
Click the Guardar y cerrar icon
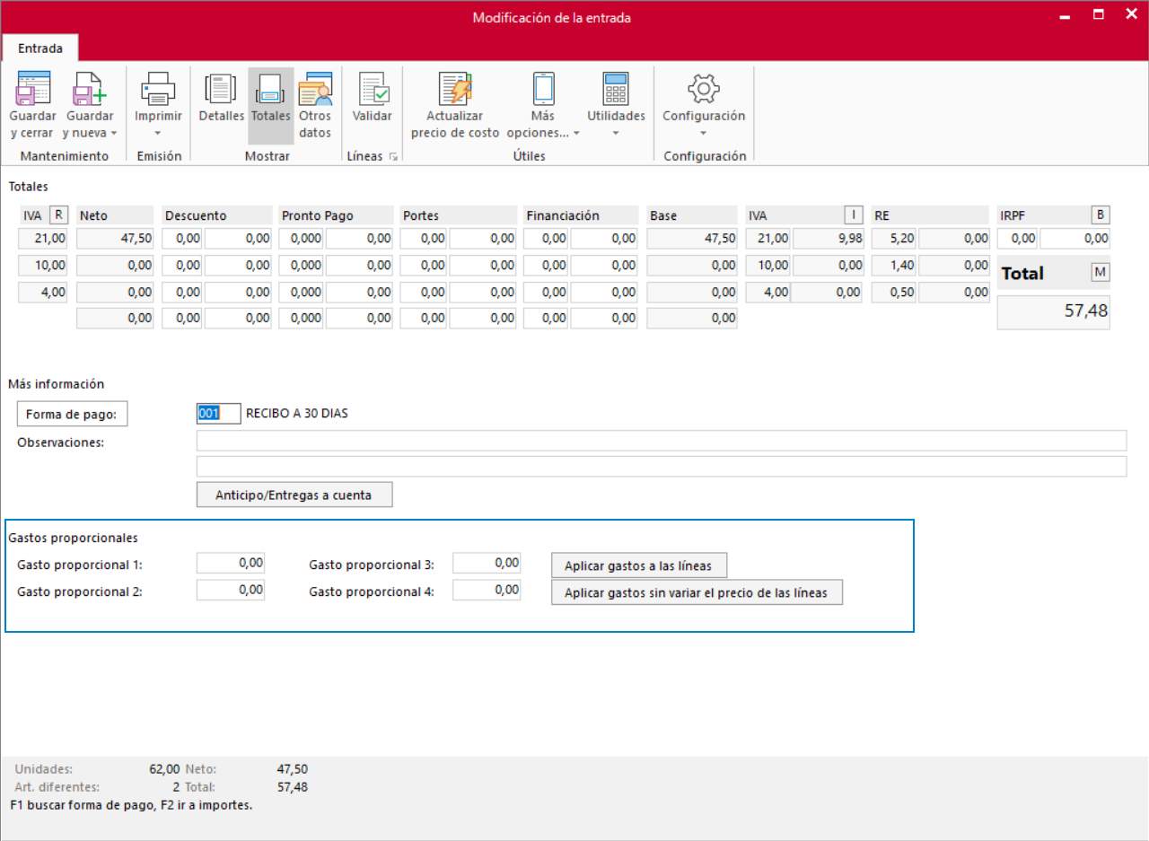[33, 89]
